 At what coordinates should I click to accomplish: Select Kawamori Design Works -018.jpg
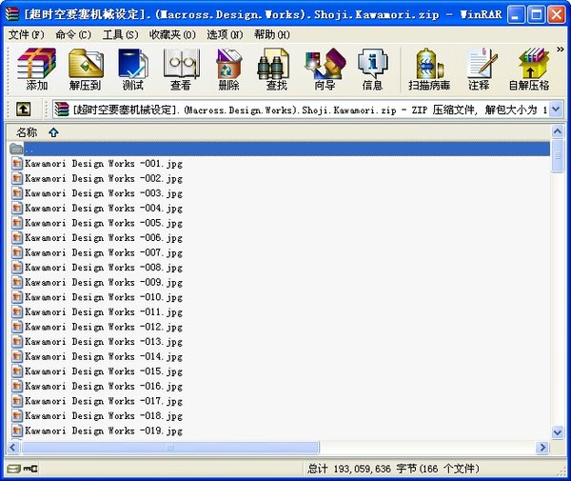point(97,416)
